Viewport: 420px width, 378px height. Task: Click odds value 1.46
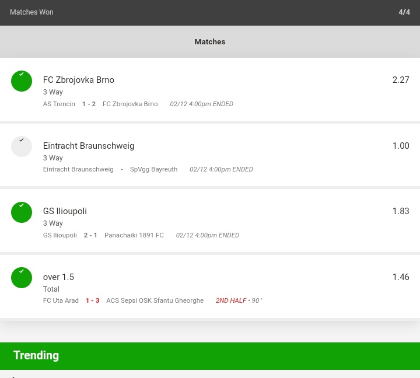pyautogui.click(x=401, y=277)
